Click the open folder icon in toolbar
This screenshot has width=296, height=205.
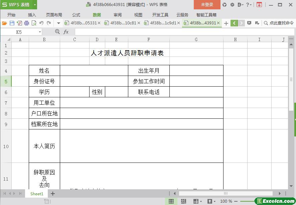4,23
